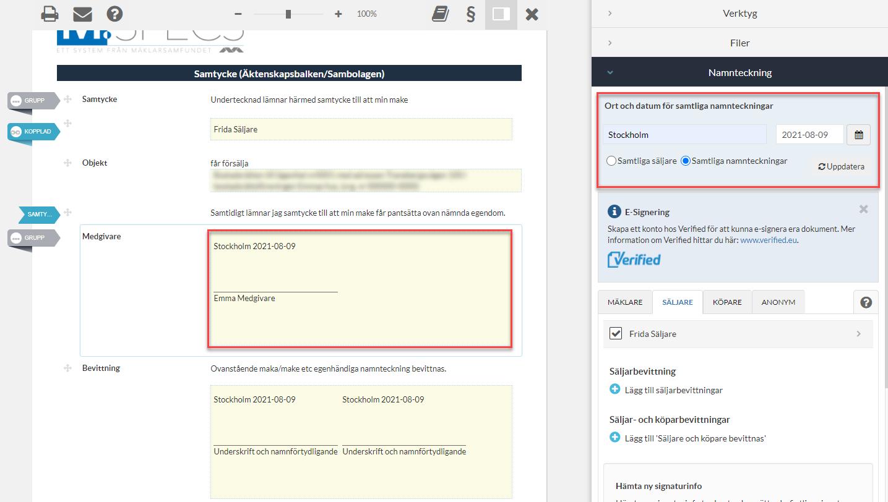This screenshot has height=502, width=888.
Task: Click the print icon in toolbar
Action: 50,14
